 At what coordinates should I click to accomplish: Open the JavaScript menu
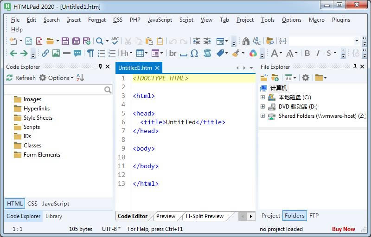coord(160,20)
